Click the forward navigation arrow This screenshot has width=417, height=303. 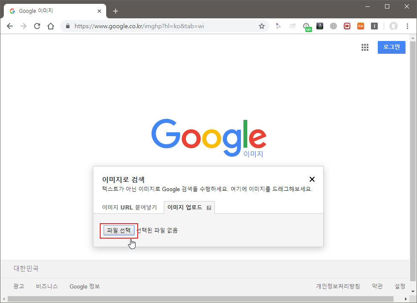tap(23, 26)
